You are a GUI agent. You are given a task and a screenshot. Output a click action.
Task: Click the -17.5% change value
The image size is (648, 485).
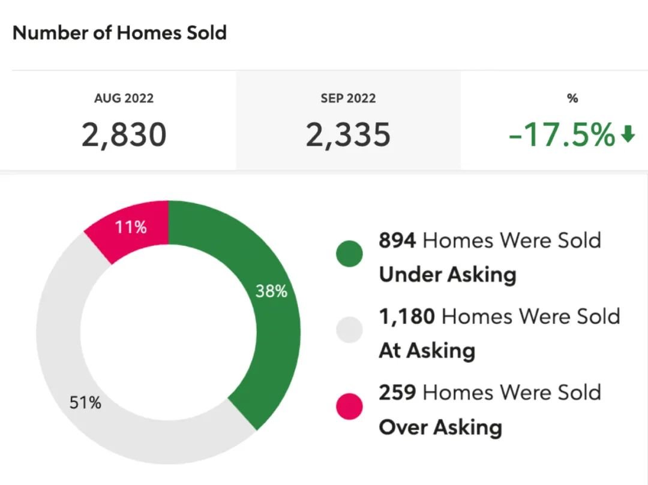tap(562, 134)
